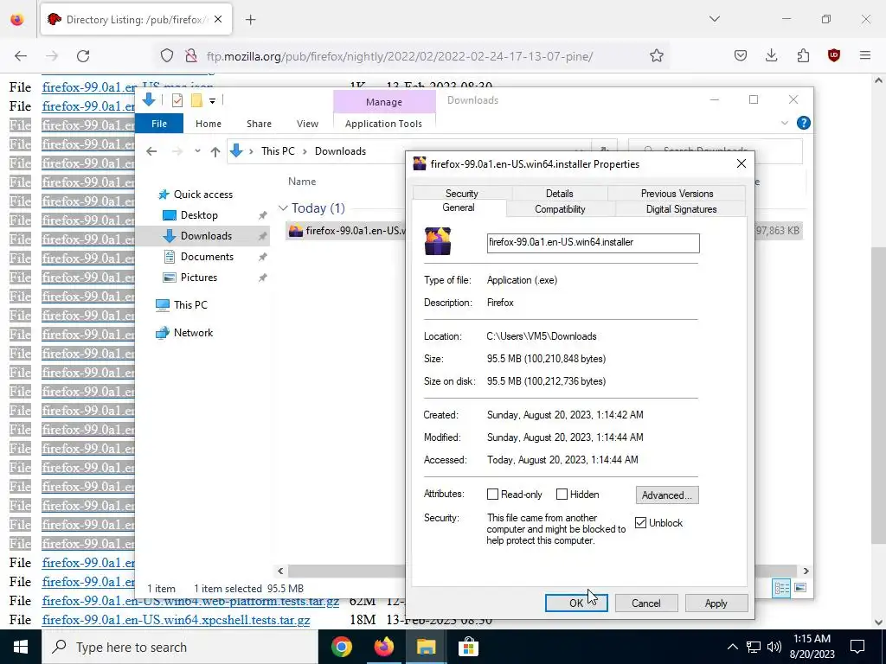Open Microsoft Store from taskbar
This screenshot has height=664, width=886.
pos(468,647)
